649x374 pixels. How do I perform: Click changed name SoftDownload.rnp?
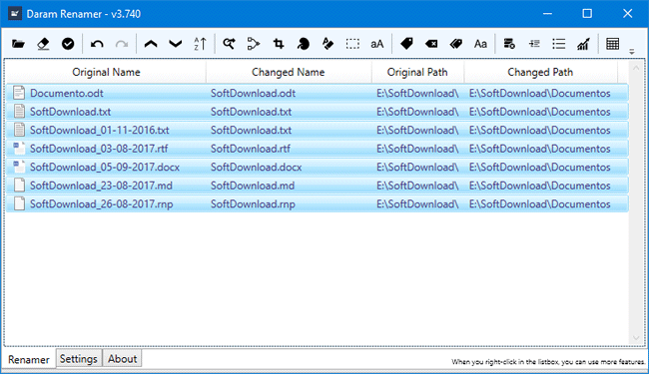[253, 204]
